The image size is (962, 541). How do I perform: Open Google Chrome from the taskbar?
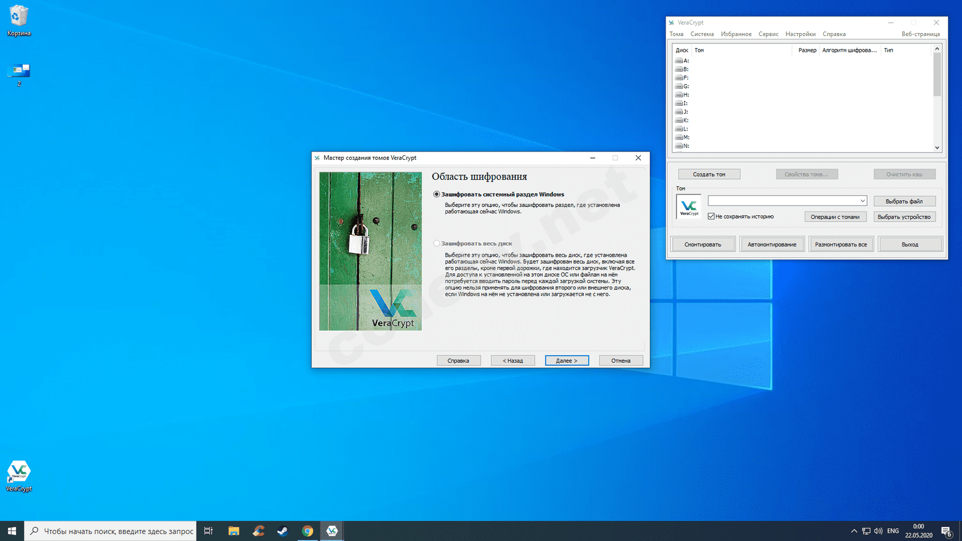point(307,531)
